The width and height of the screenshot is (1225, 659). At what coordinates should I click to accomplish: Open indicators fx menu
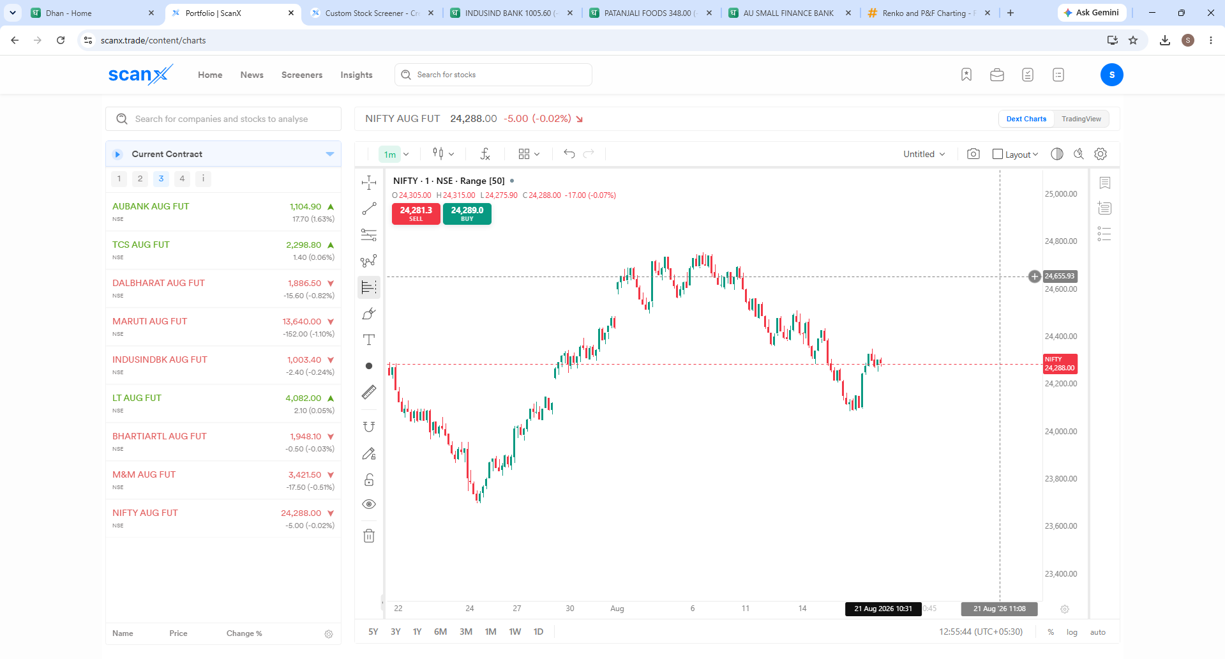[485, 154]
